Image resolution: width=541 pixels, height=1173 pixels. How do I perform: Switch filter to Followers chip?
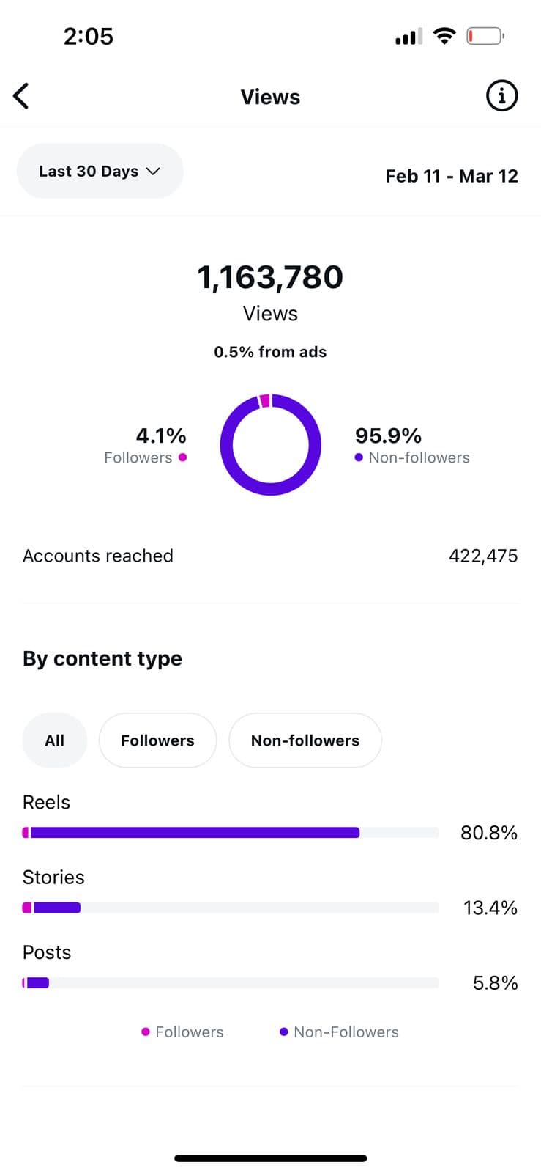157,740
